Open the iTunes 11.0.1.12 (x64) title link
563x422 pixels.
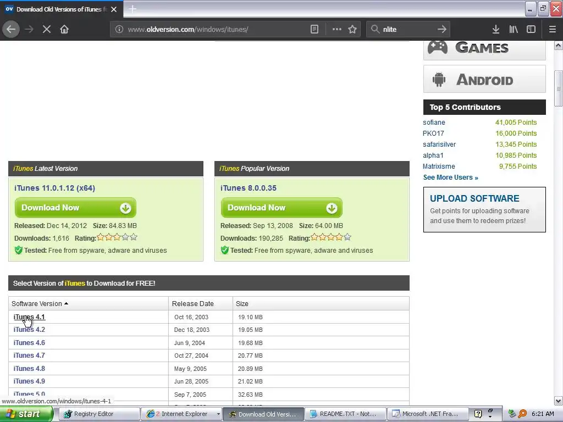point(54,188)
